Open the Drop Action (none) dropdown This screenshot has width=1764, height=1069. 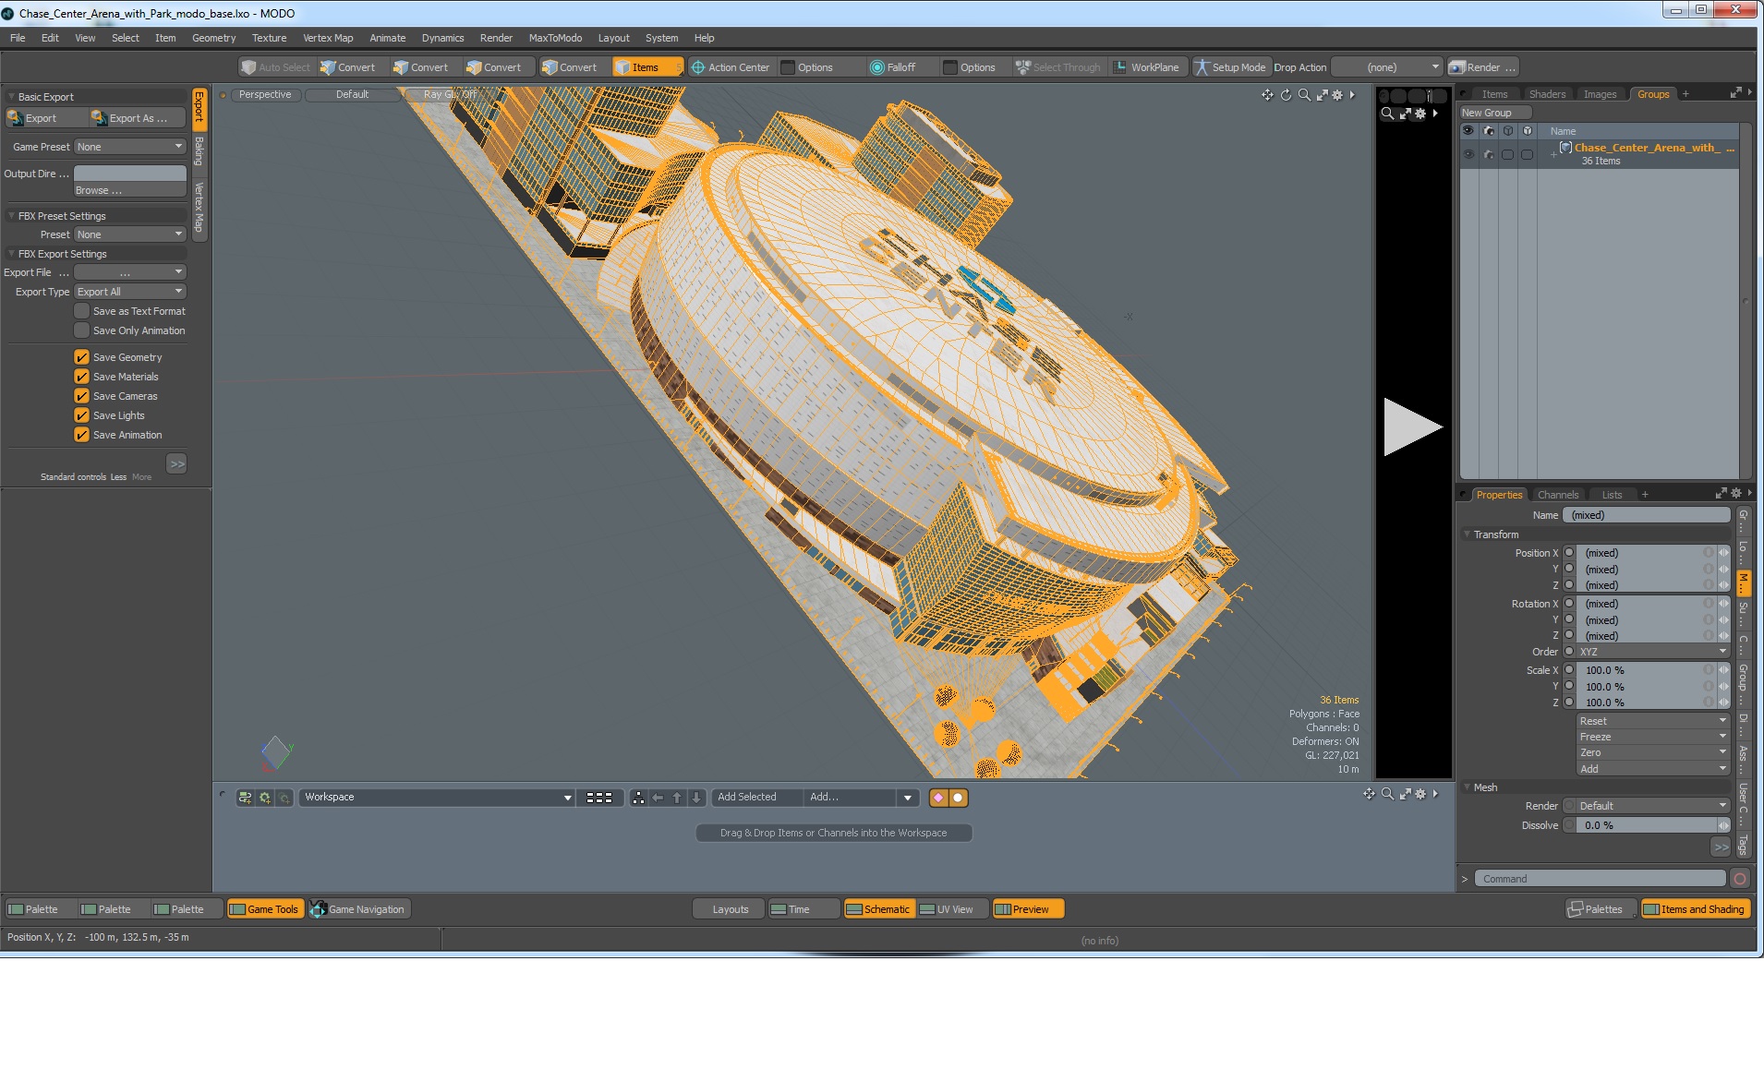pos(1387,67)
